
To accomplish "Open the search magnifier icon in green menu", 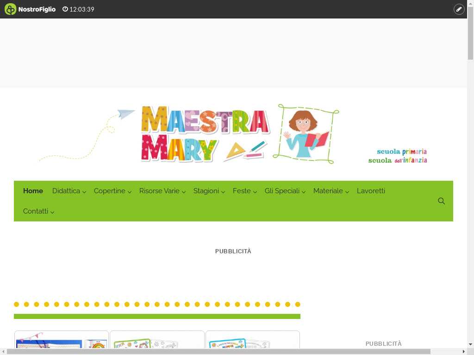I will pos(441,201).
